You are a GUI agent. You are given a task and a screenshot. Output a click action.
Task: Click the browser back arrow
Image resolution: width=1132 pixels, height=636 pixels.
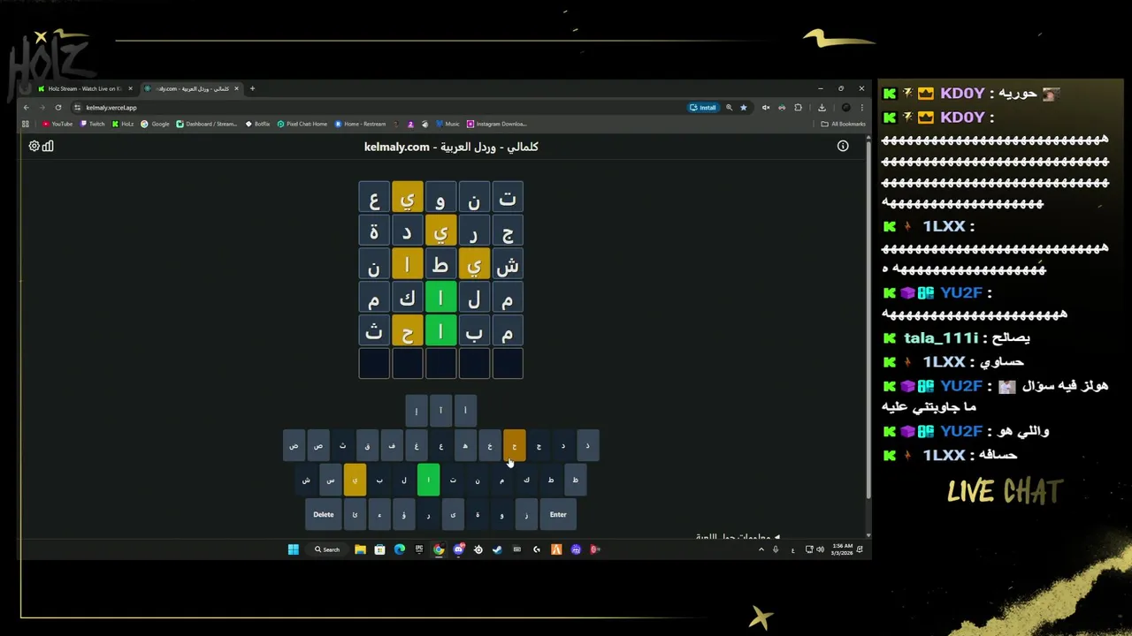(x=27, y=108)
